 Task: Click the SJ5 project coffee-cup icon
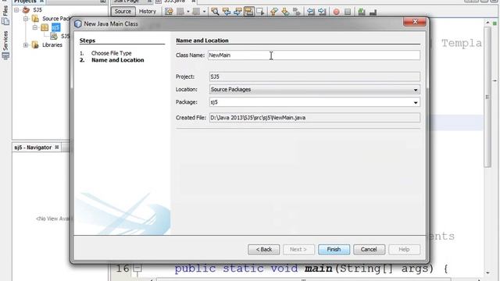(x=26, y=10)
